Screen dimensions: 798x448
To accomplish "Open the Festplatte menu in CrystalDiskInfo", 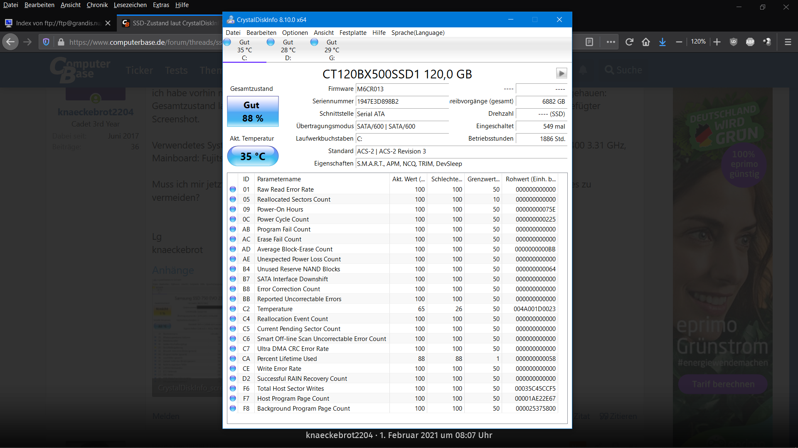I will [x=352, y=33].
